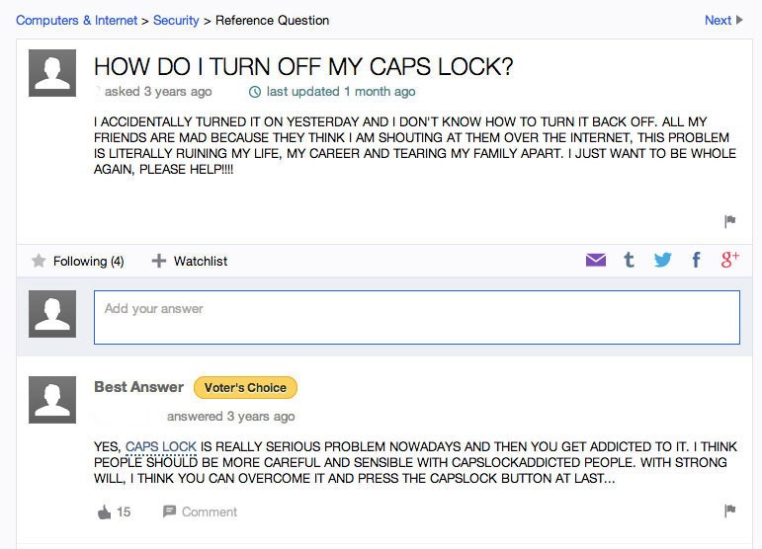Click Comment on best answer
The image size is (762, 549).
tap(200, 511)
